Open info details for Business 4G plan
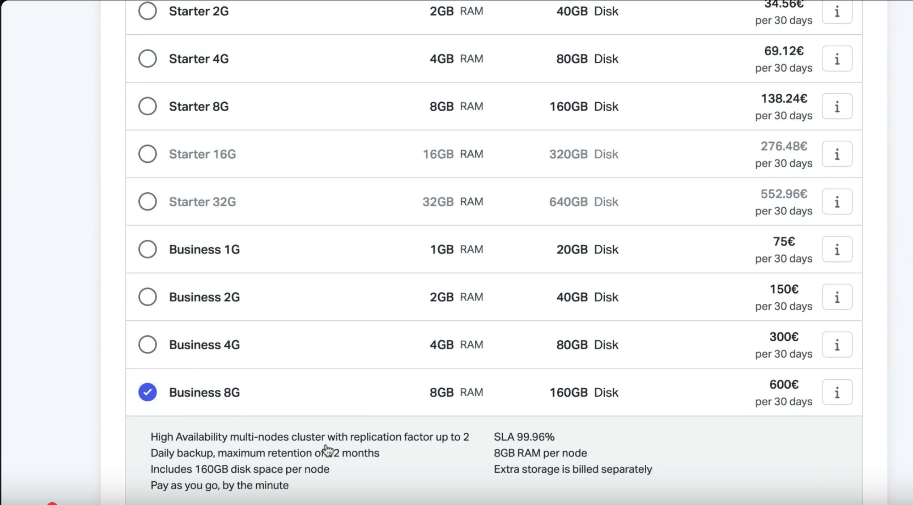Viewport: 913px width, 505px height. 837,344
